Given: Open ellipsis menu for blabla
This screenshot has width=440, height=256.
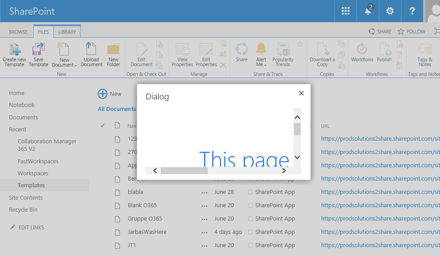Looking at the screenshot, I should point(204,193).
